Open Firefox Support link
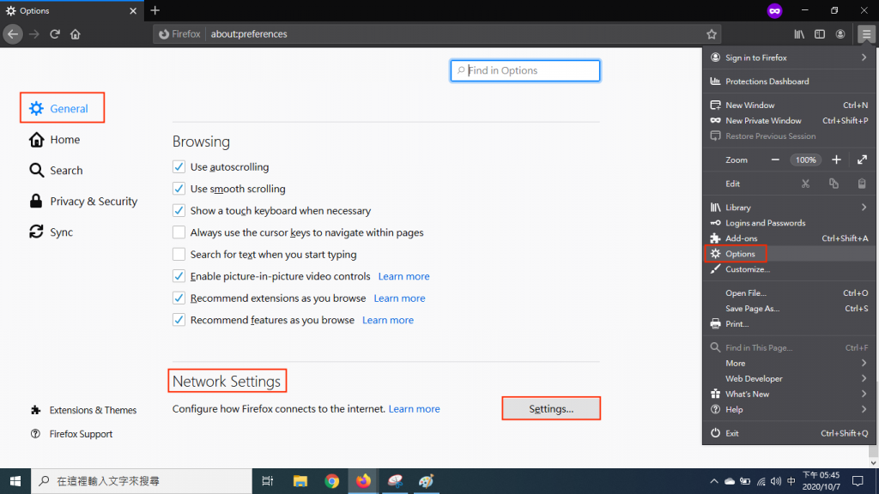Screen dimensions: 879x494 pos(72,434)
